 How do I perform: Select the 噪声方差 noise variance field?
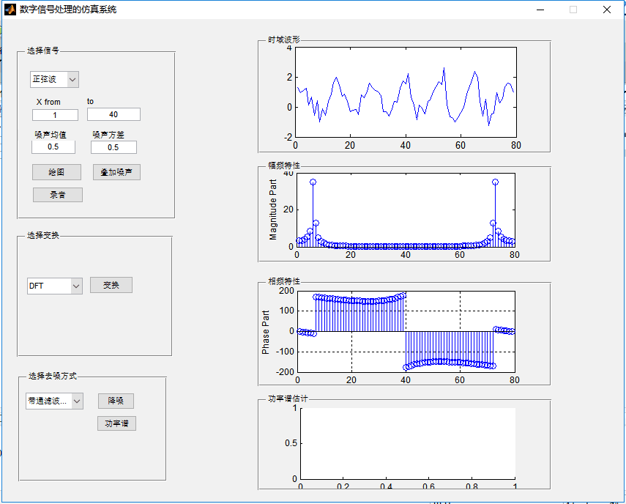[113, 147]
